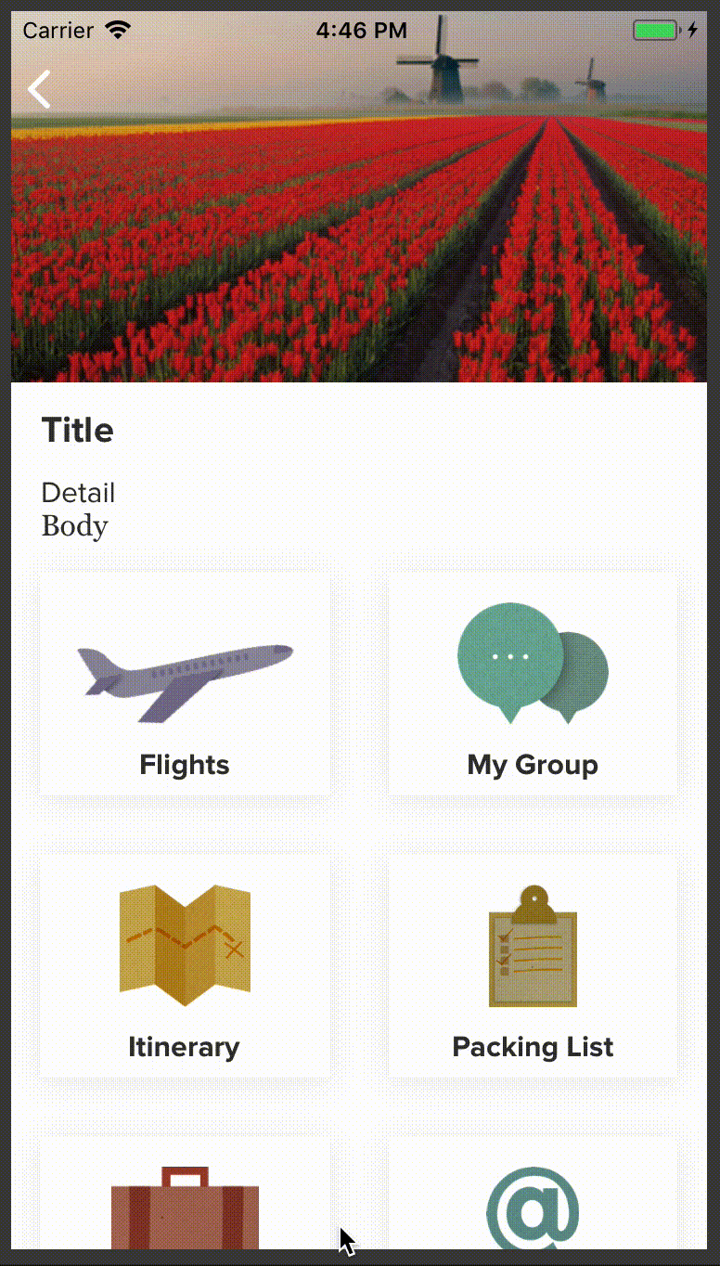Tap the Body description text
The image size is (720, 1266).
click(75, 526)
